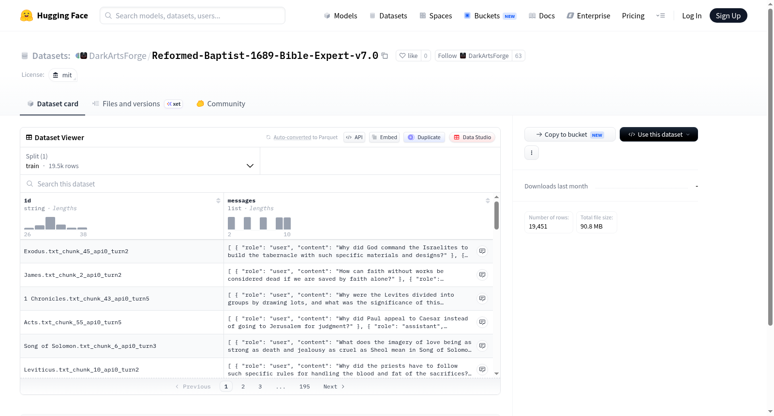Switch to the Dataset card tab
Image resolution: width=774 pixels, height=416 pixels.
coord(52,104)
